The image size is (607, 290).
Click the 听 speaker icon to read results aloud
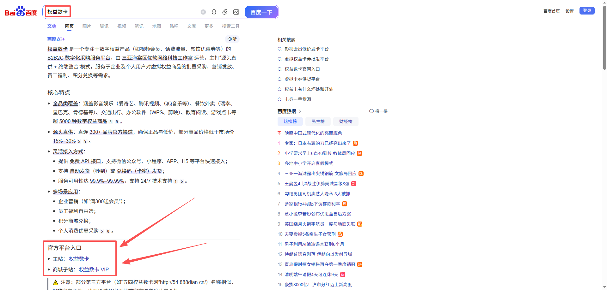[232, 39]
